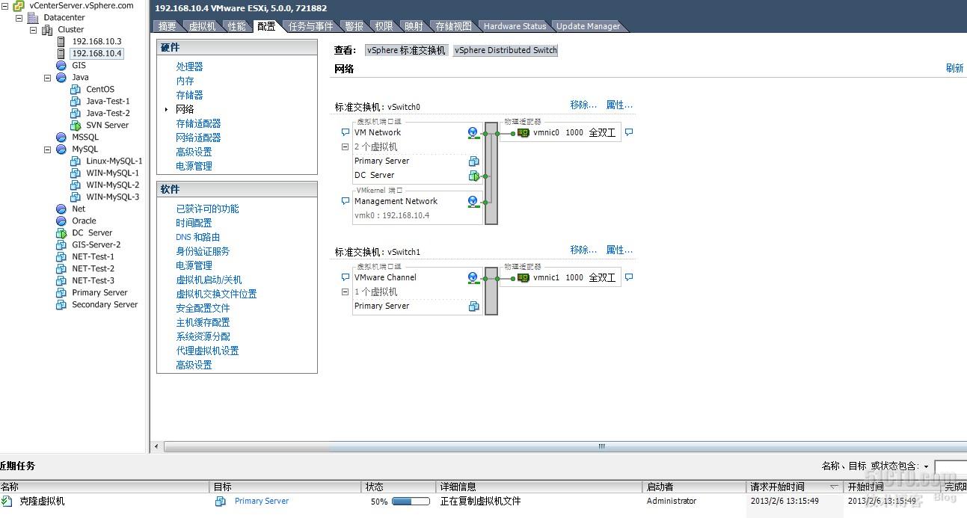Click 移除... for vSwitch0
The height and width of the screenshot is (518, 967).
coord(583,105)
